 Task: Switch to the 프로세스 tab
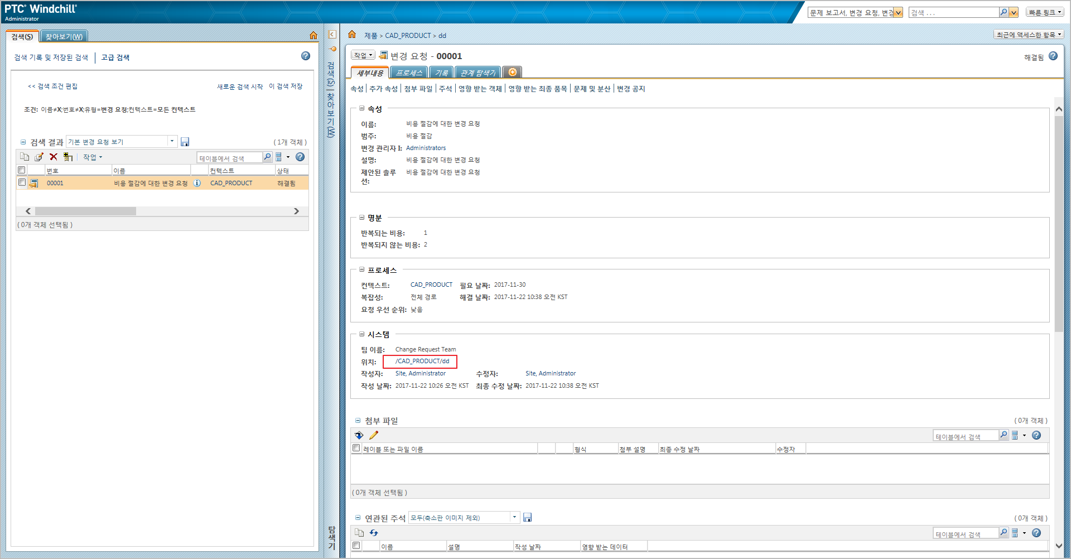[409, 72]
